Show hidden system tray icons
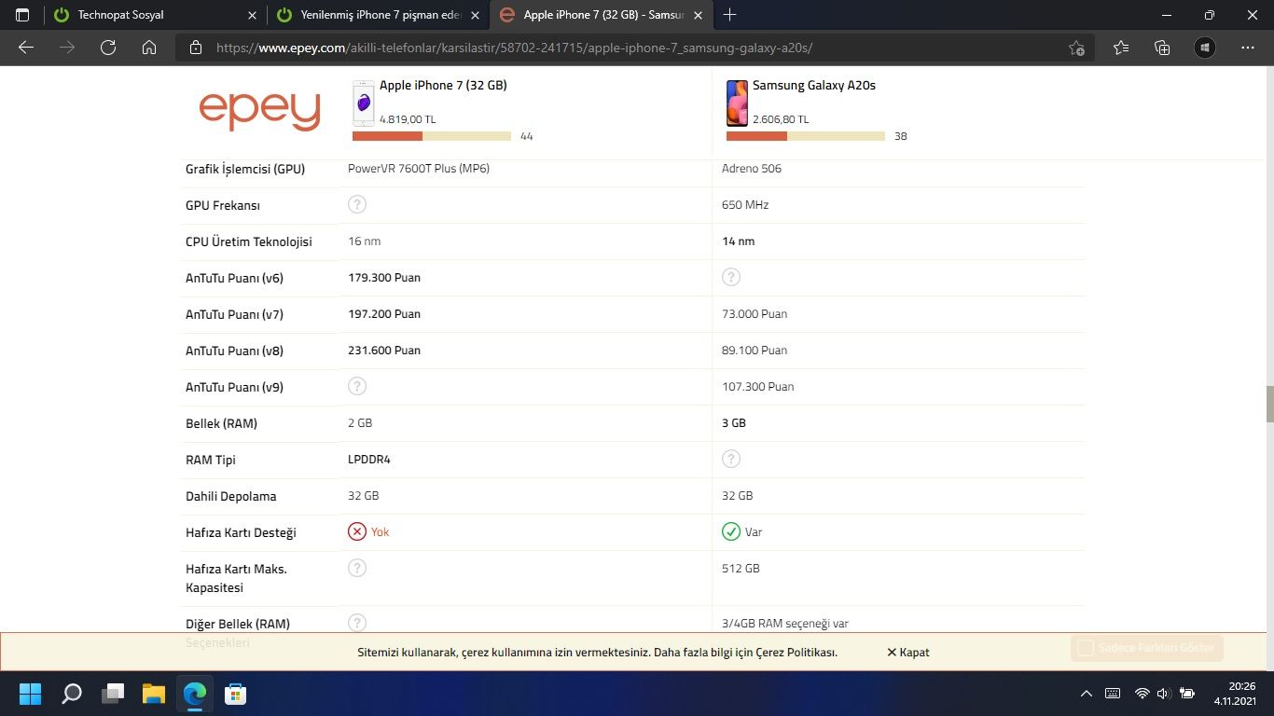 [x=1086, y=694]
